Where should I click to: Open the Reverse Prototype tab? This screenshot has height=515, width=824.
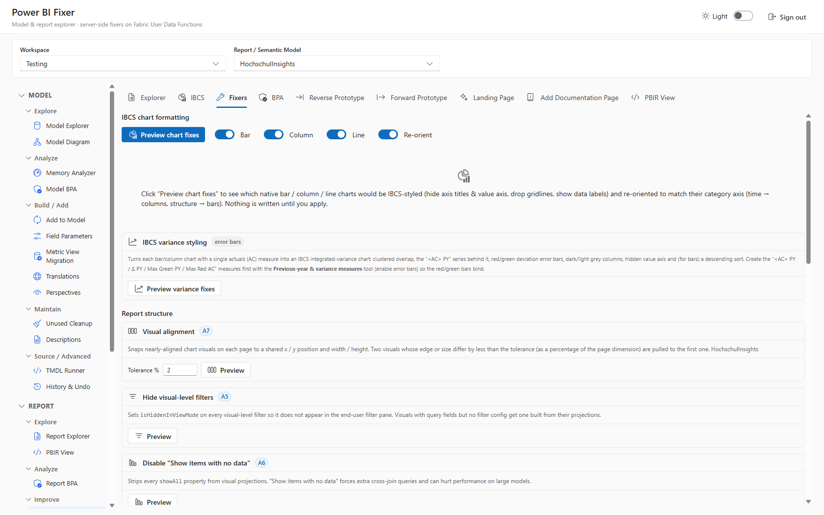(x=330, y=98)
